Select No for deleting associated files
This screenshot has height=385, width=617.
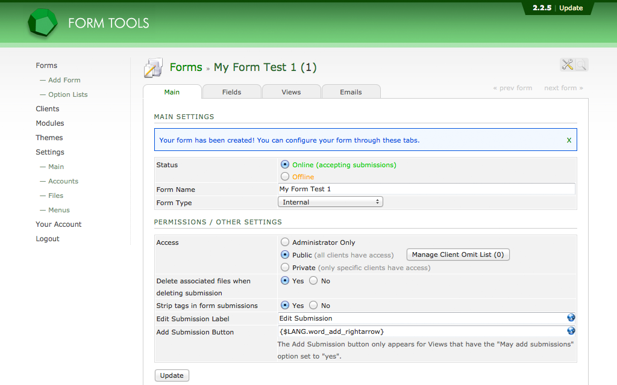coord(313,281)
